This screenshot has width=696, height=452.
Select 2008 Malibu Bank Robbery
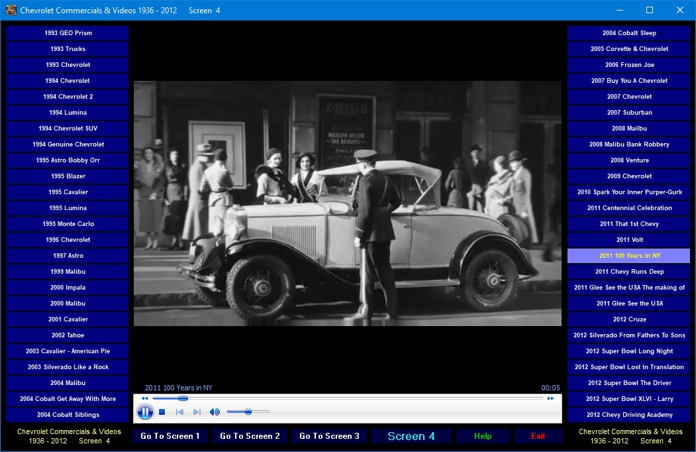(629, 144)
